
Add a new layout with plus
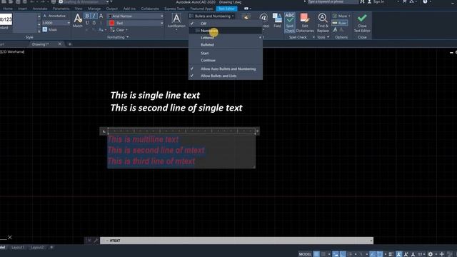(51, 248)
